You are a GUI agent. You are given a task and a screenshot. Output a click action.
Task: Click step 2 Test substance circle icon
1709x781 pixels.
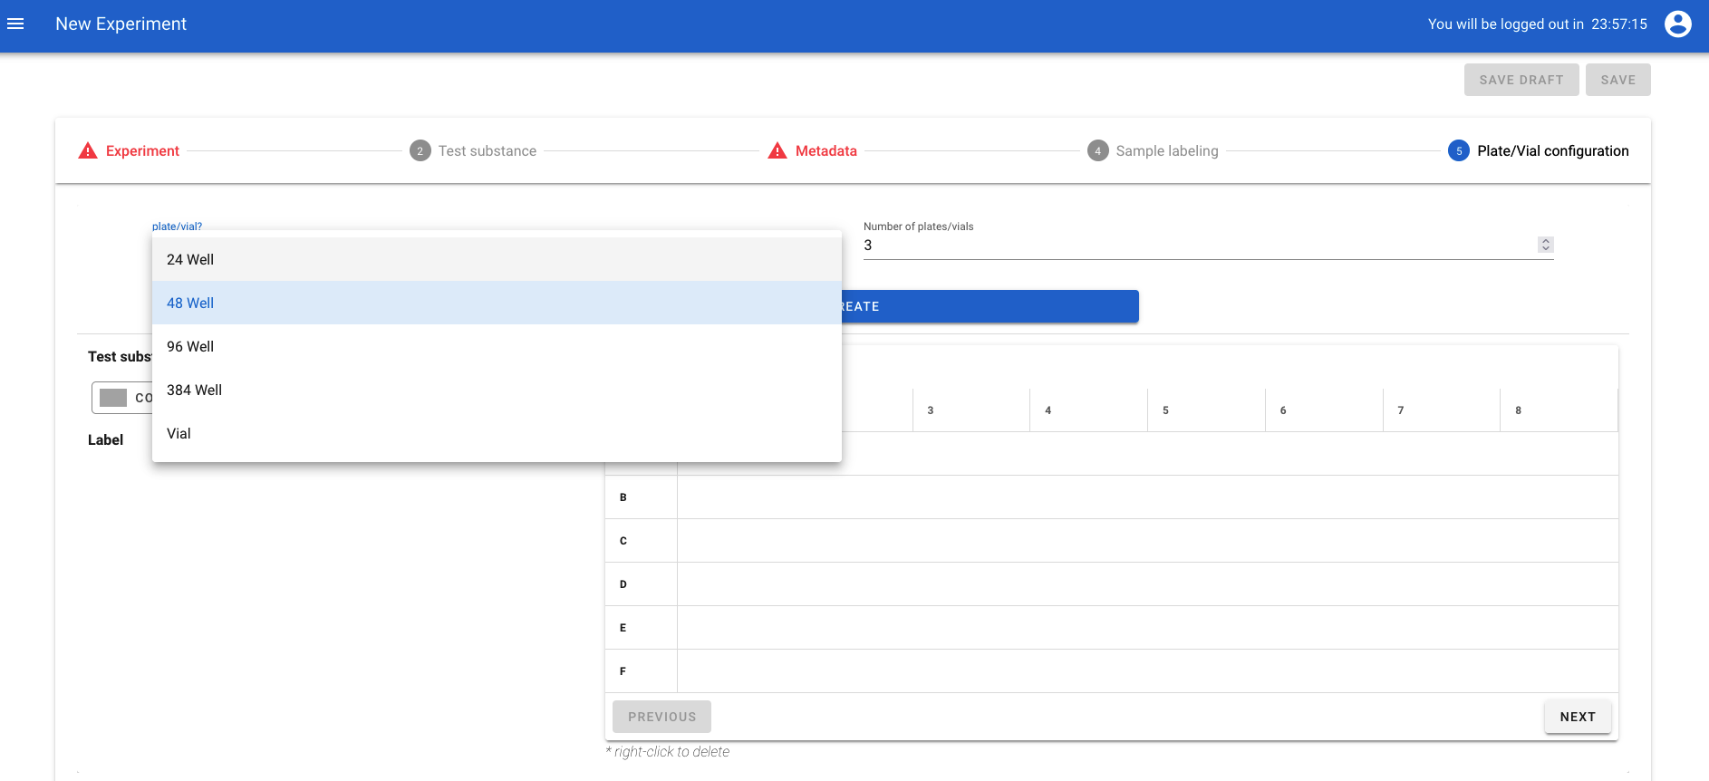coord(420,151)
